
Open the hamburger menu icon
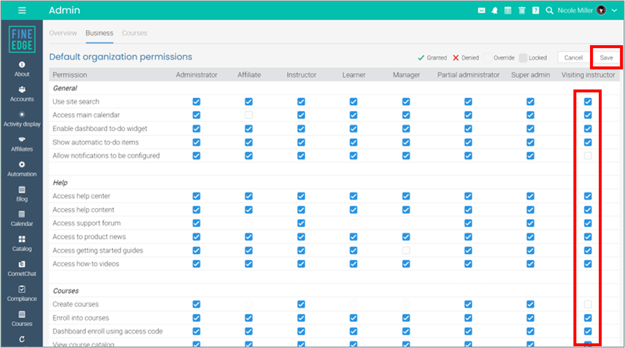point(22,10)
